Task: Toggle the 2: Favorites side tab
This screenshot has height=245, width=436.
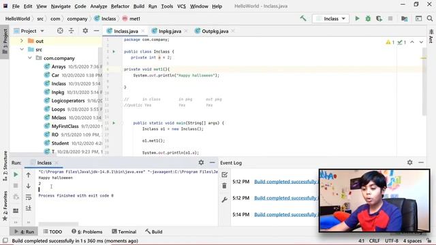Action: [5, 206]
